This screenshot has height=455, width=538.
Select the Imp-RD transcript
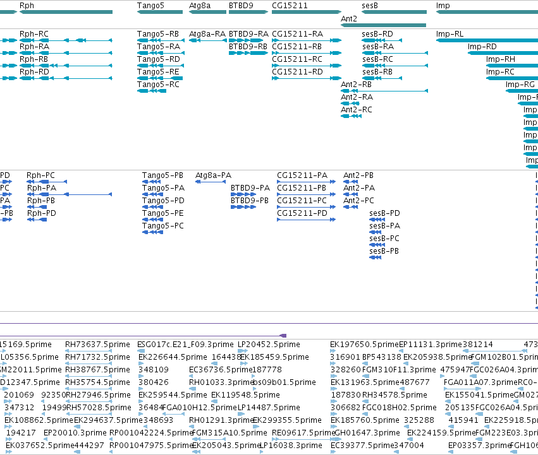pos(503,53)
